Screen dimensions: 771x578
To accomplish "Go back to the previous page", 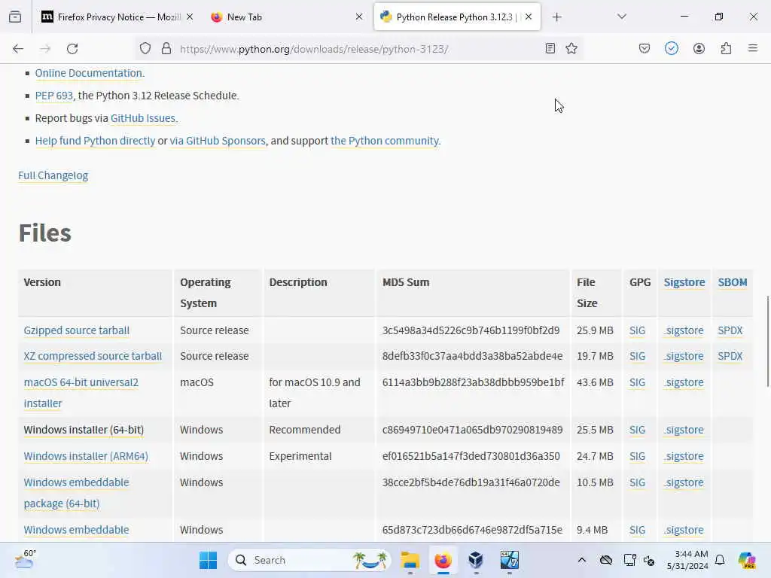I will (18, 49).
